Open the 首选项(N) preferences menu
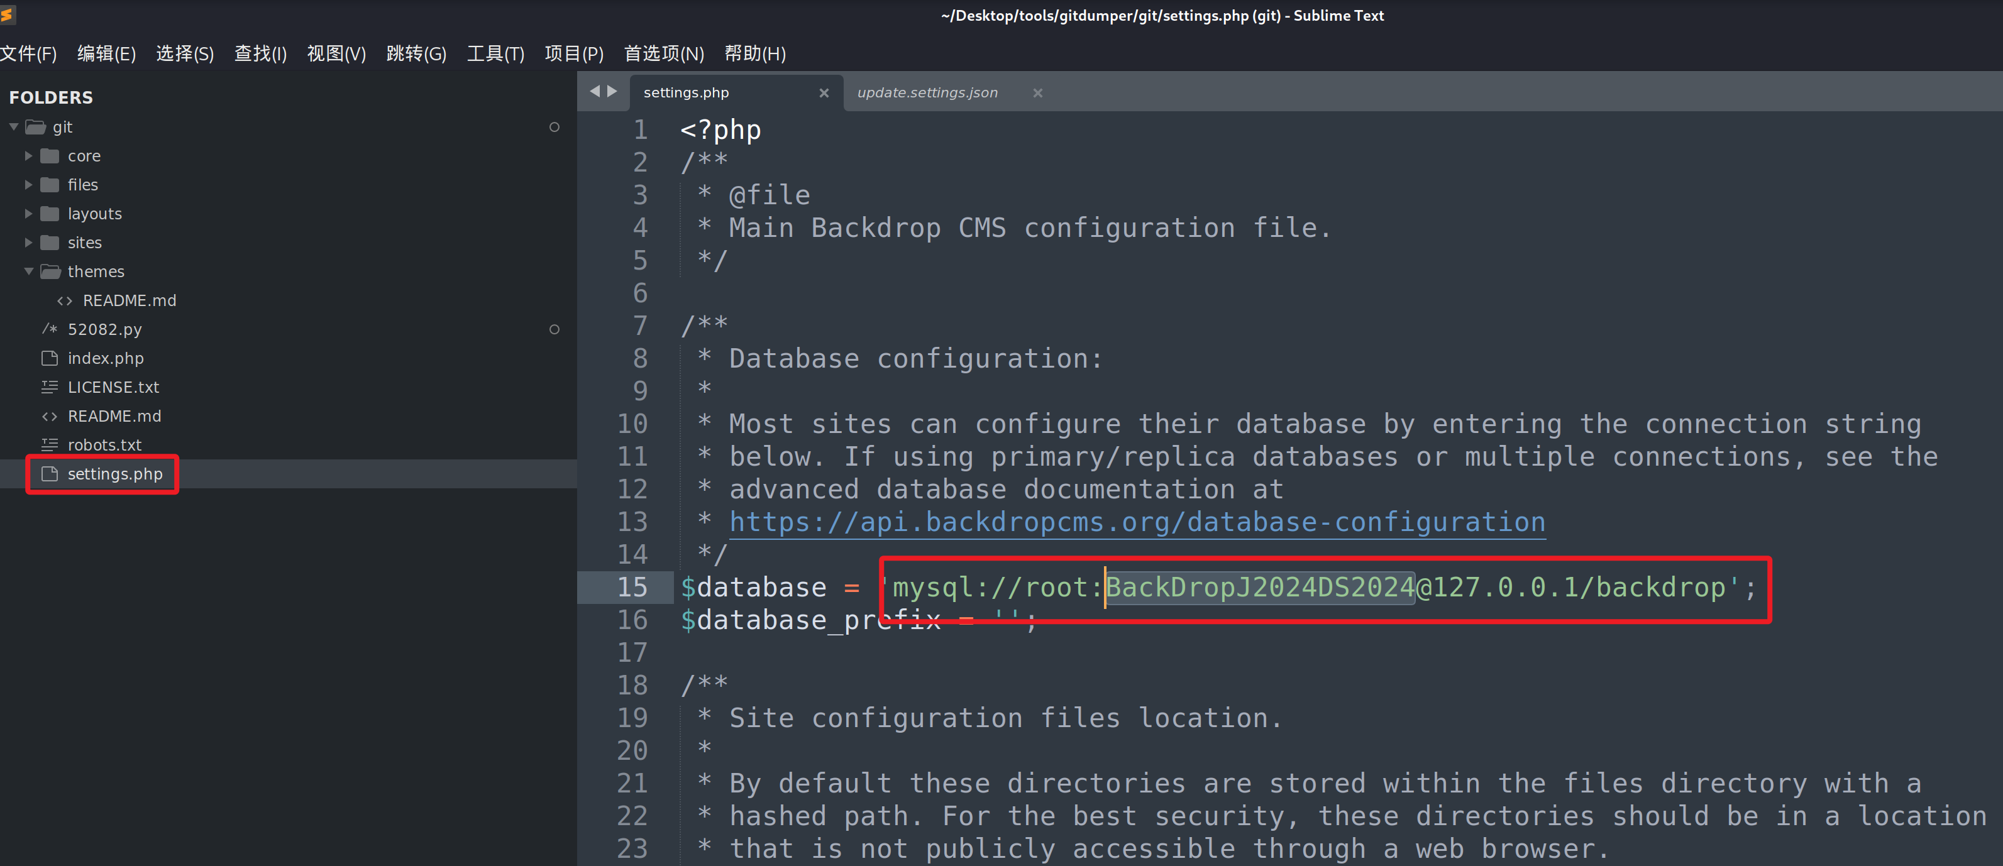This screenshot has height=866, width=2003. (x=663, y=53)
